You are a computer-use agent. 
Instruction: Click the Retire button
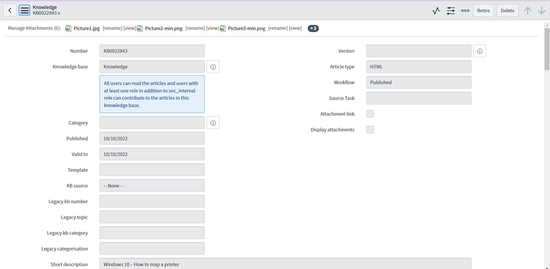[x=483, y=11]
